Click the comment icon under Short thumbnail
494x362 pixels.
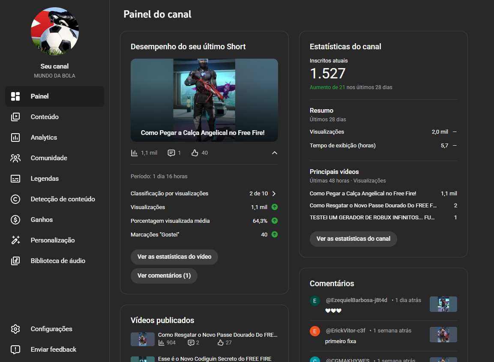(171, 153)
